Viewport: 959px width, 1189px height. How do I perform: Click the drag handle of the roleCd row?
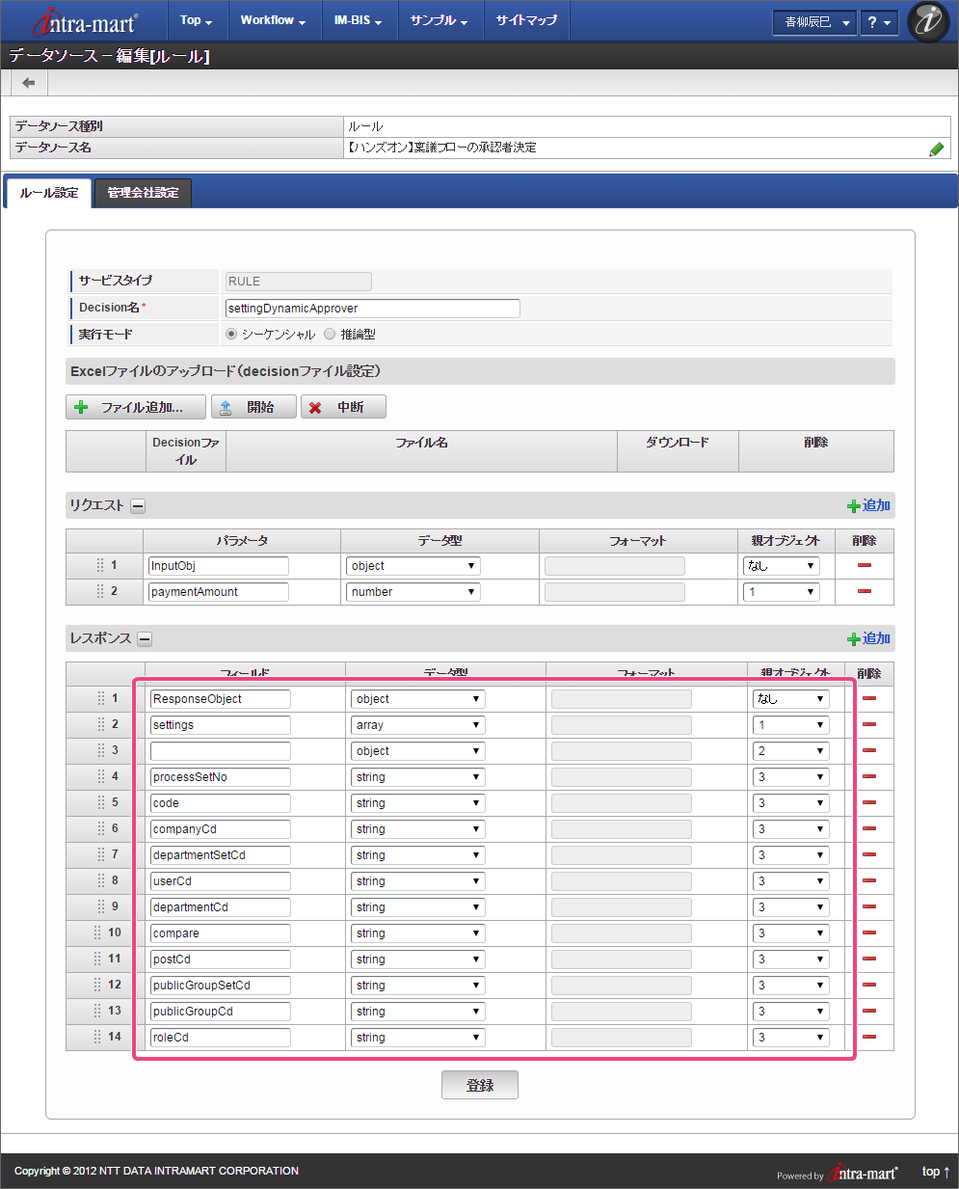click(x=97, y=1037)
